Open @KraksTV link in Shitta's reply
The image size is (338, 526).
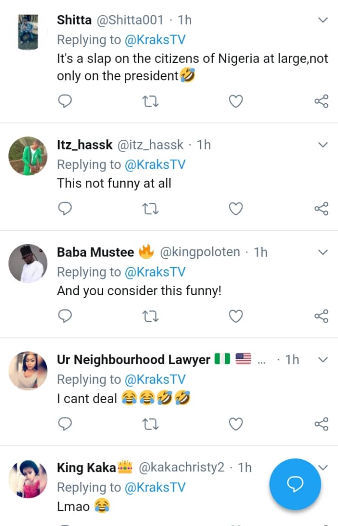click(155, 40)
